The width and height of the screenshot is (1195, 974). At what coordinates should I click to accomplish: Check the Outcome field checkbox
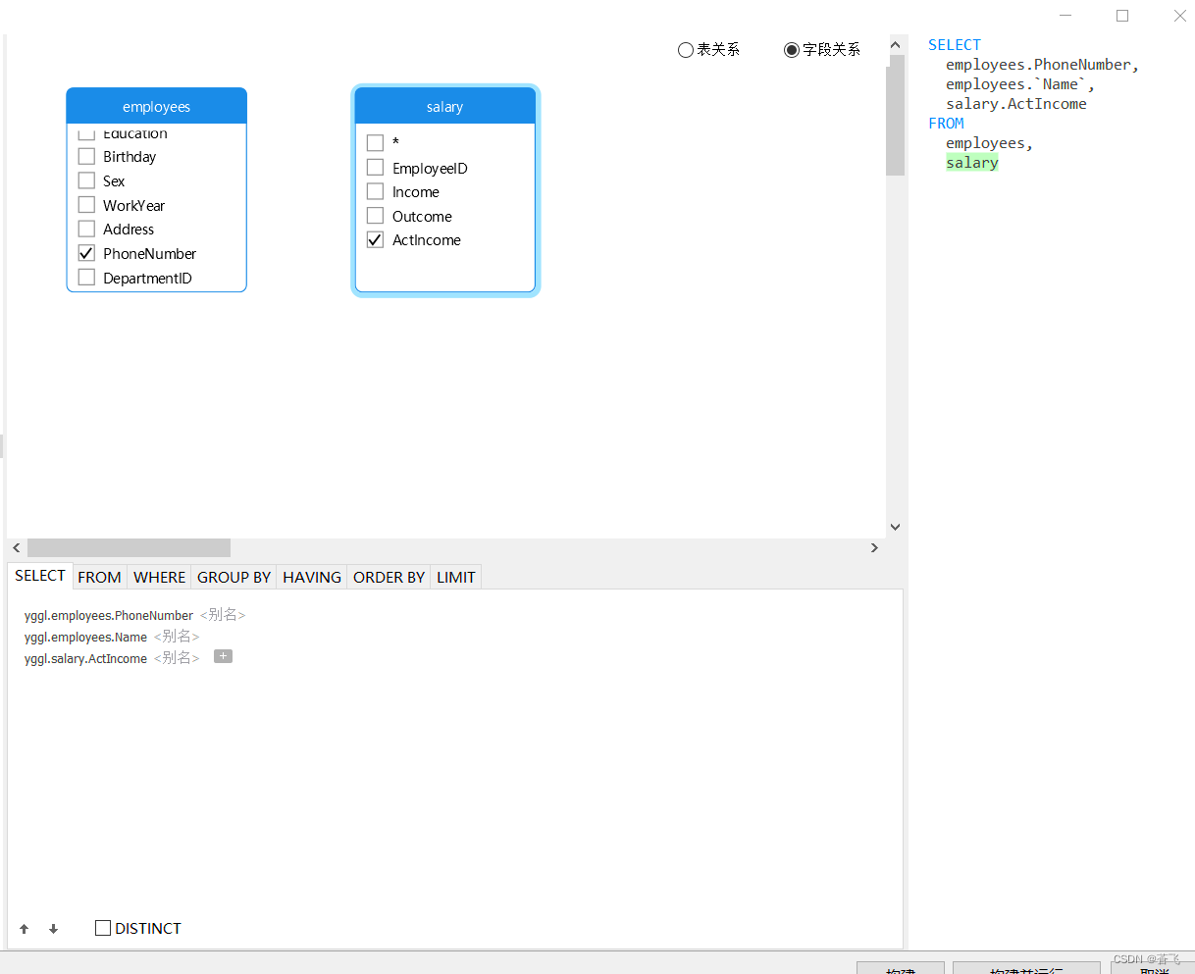[x=375, y=216]
